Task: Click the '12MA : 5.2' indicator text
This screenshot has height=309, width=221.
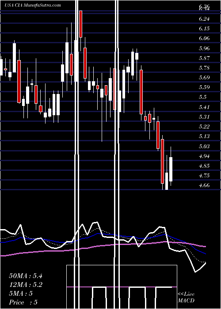Action: pyautogui.click(x=26, y=285)
